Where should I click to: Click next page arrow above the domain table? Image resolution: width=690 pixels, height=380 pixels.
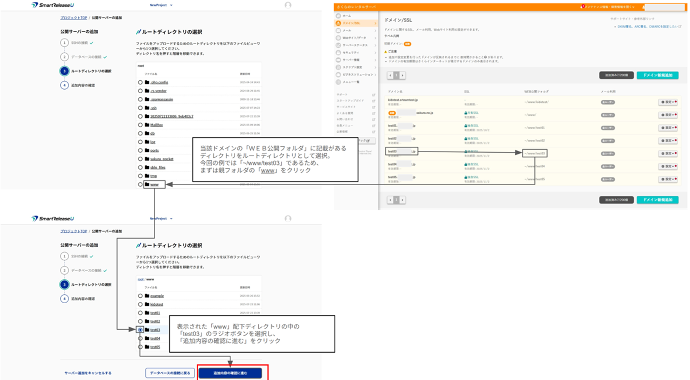point(402,76)
